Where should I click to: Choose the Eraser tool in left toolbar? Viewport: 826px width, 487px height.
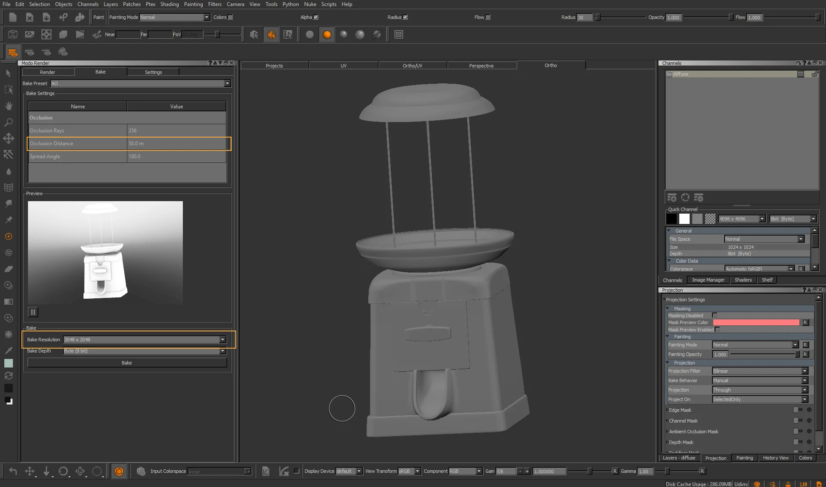[8, 269]
